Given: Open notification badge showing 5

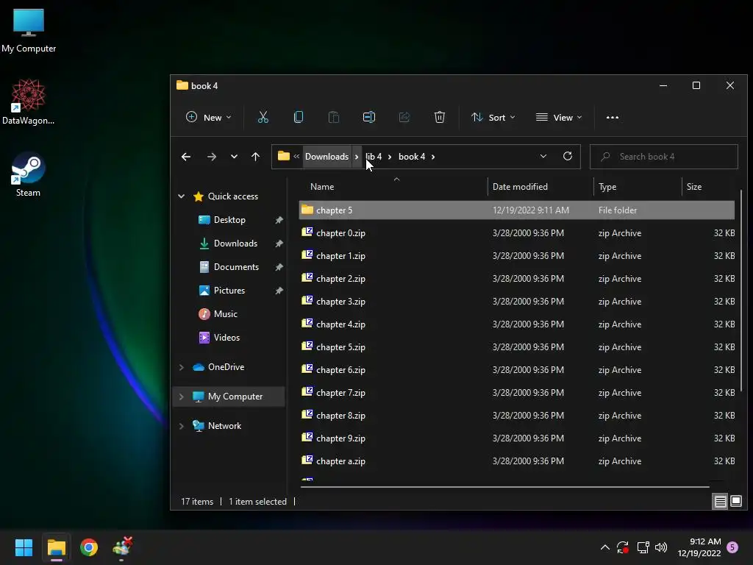Looking at the screenshot, I should pyautogui.click(x=732, y=547).
